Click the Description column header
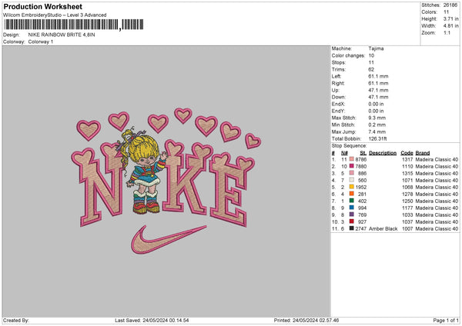The image size is (462, 326). tap(383, 153)
